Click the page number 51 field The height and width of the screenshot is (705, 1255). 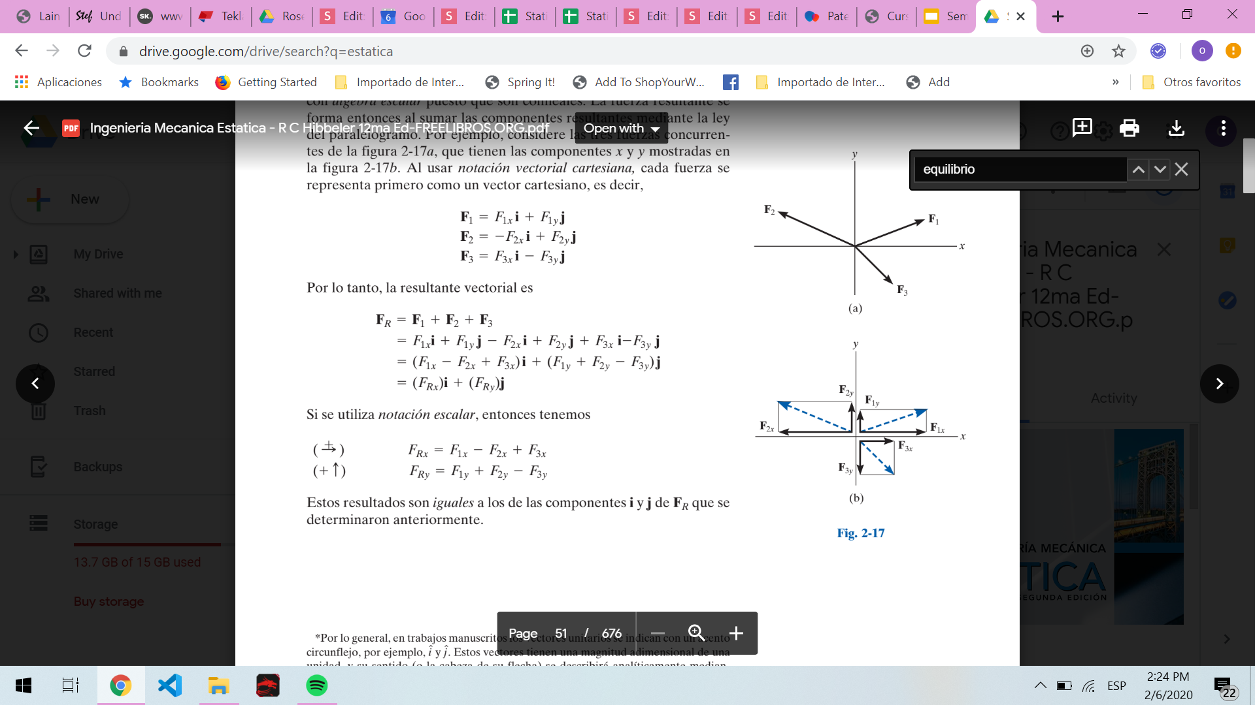point(561,633)
